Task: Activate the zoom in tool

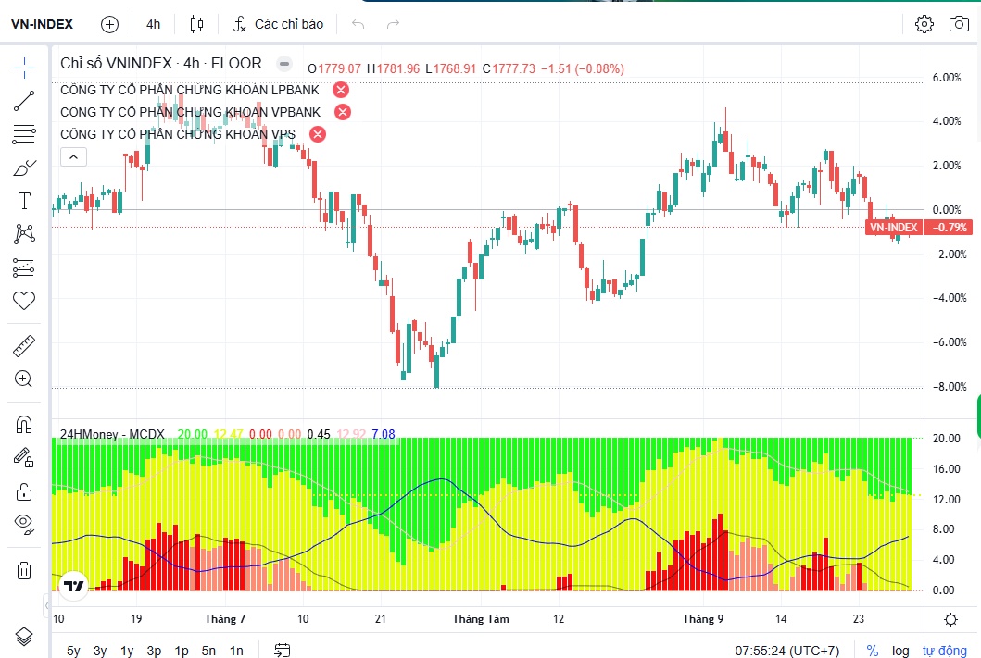Action: point(24,379)
